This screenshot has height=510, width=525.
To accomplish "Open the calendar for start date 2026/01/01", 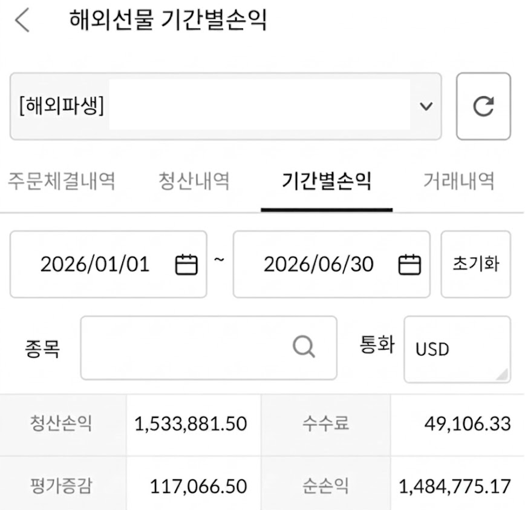I will point(186,265).
